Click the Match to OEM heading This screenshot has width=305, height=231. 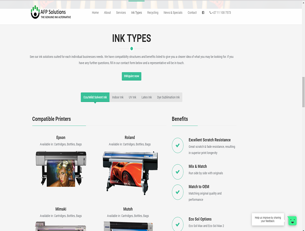pyautogui.click(x=199, y=187)
